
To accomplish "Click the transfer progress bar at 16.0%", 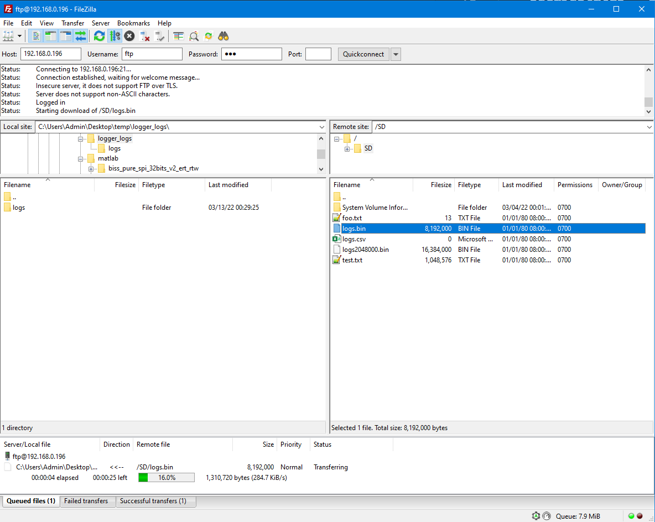I will click(166, 477).
